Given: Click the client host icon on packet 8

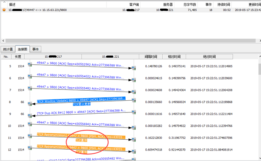Looking at the screenshot, I should pos(30,104).
